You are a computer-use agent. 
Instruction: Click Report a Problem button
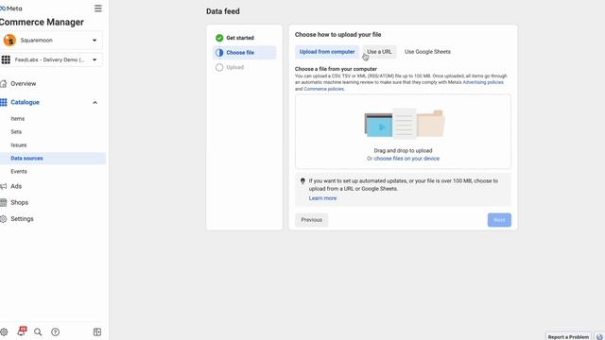click(x=568, y=336)
